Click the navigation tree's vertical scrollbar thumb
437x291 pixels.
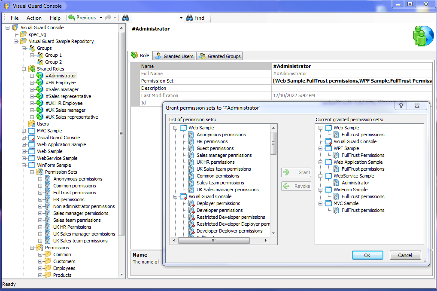pyautogui.click(x=121, y=134)
